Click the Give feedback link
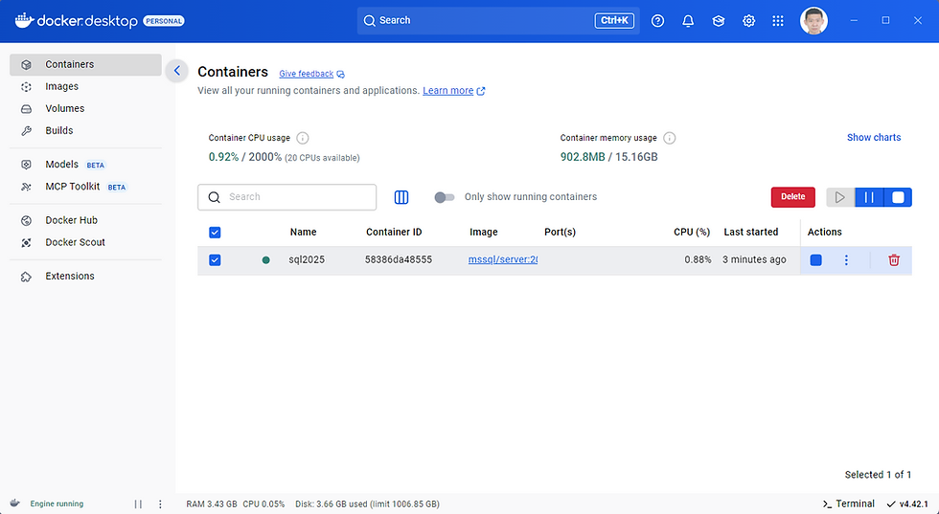The width and height of the screenshot is (939, 514). coord(311,75)
